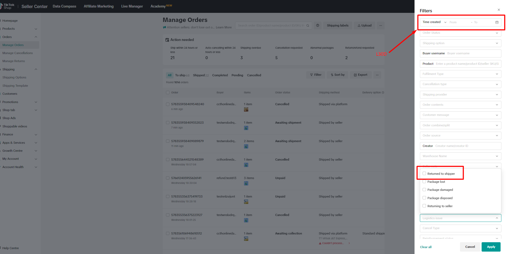The height and width of the screenshot is (254, 507).
Task: Open the more options button beside Upload
Action: (x=381, y=25)
